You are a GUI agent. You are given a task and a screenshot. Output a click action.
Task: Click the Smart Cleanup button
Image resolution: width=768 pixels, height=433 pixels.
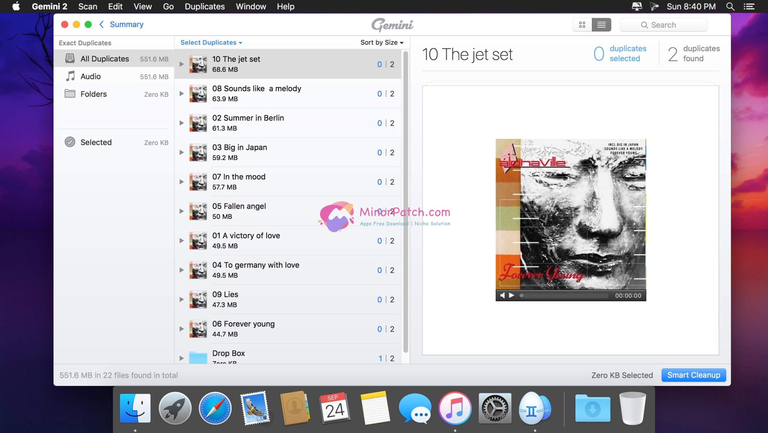click(x=694, y=375)
